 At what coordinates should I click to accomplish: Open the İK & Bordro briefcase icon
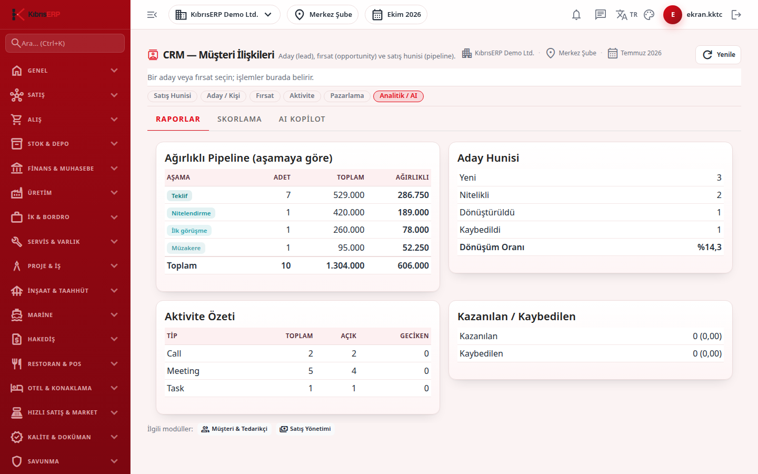tap(17, 217)
